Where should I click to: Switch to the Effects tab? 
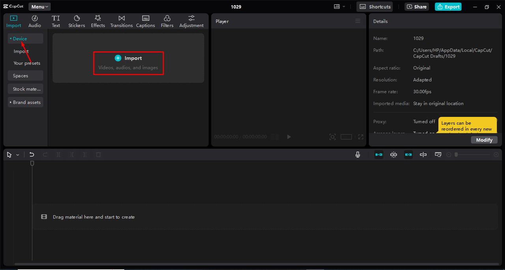[98, 21]
